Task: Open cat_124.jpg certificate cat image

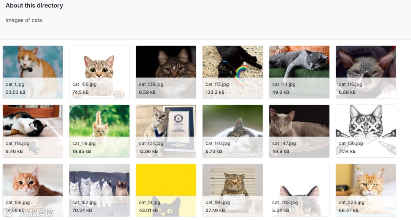Action: coord(166,131)
